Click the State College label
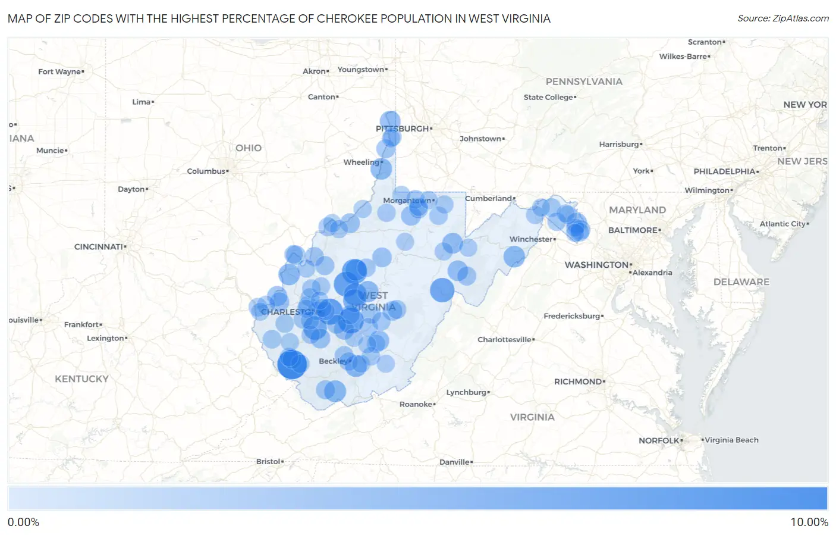This screenshot has height=535, width=836. tap(549, 97)
